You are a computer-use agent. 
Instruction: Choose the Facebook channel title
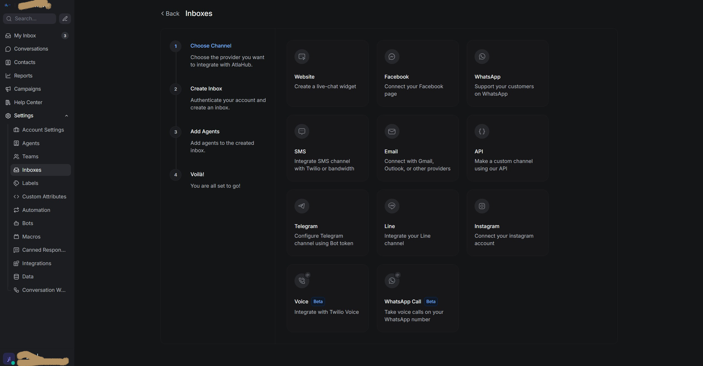[x=396, y=77]
